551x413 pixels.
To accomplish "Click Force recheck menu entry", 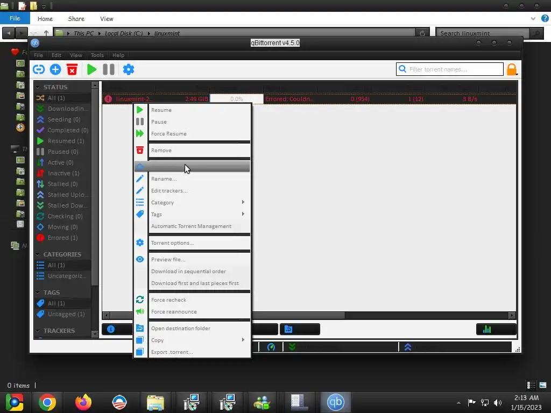I will tap(192, 300).
